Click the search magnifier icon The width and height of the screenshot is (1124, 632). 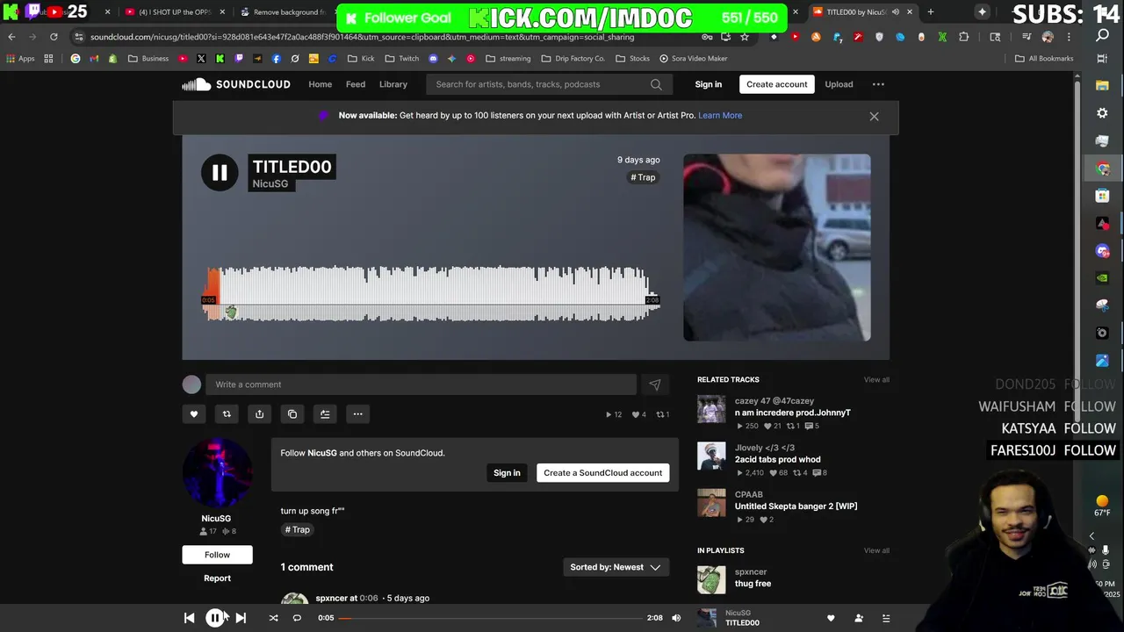tap(656, 84)
